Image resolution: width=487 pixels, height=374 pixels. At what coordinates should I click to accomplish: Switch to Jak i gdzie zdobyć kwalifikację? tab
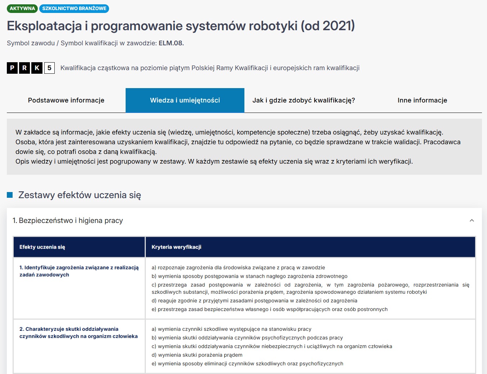tap(303, 100)
